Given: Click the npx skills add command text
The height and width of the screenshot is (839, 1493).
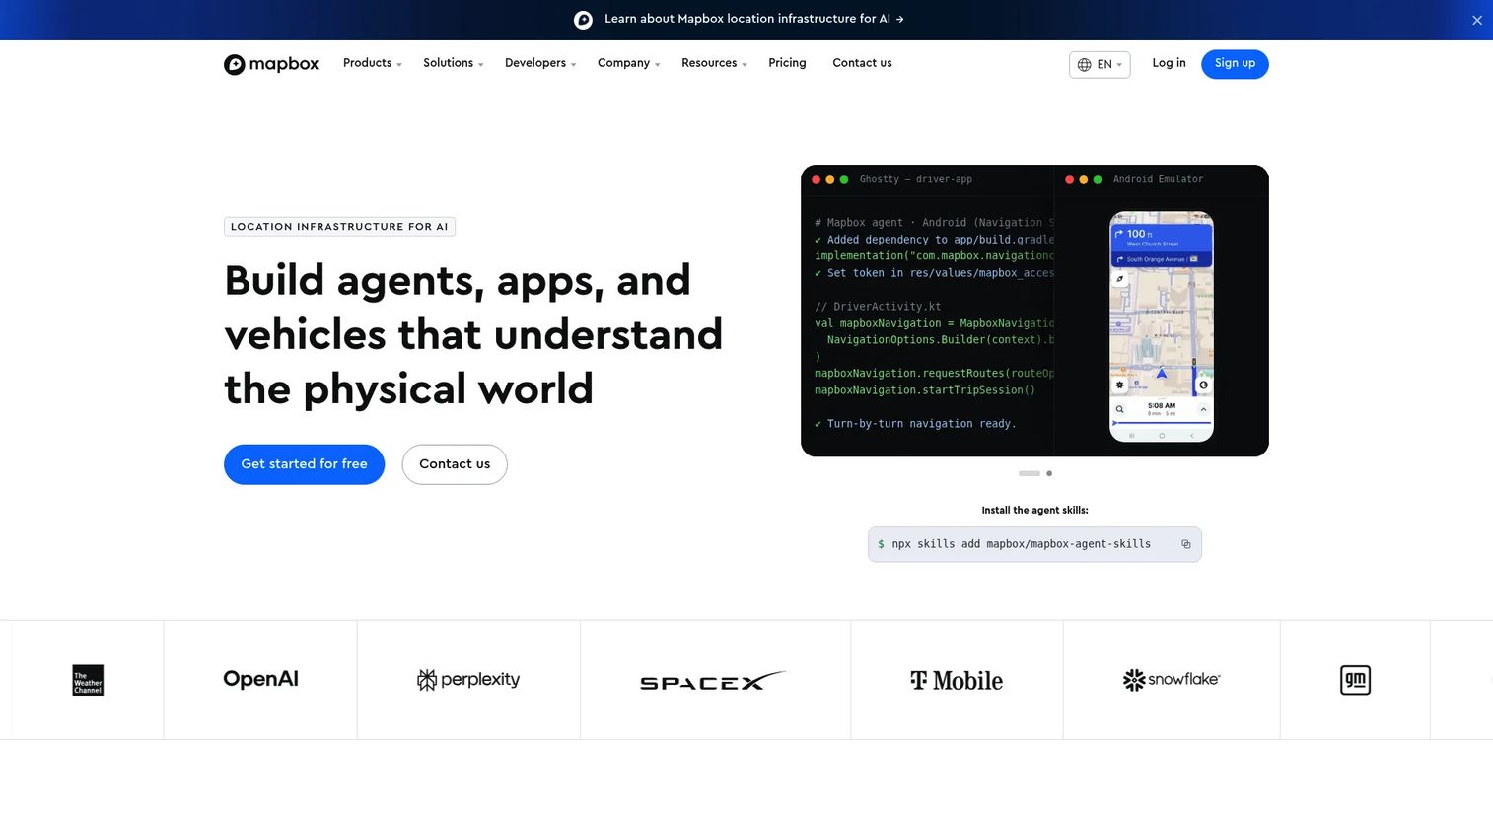Looking at the screenshot, I should pos(1021,544).
